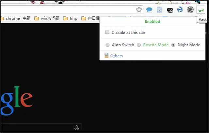Open the black @ symbol extension
This screenshot has height=133, width=209.
(170, 10)
